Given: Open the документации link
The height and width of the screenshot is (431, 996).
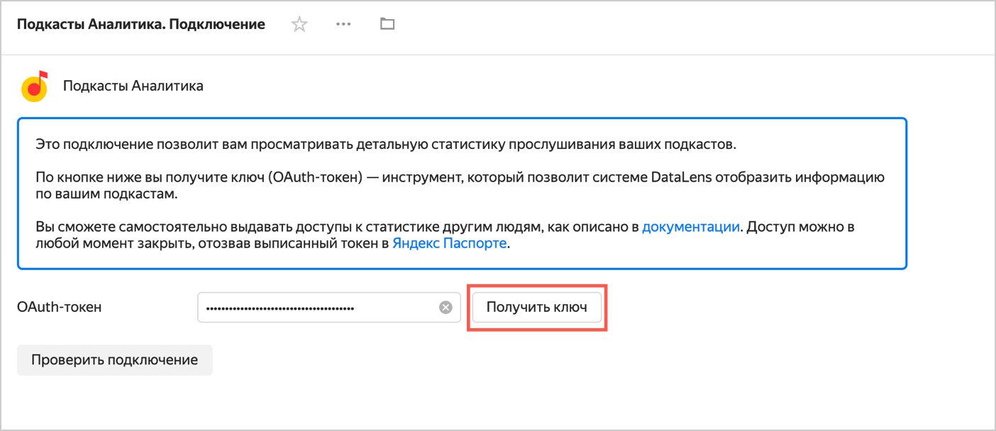Looking at the screenshot, I should tap(691, 227).
